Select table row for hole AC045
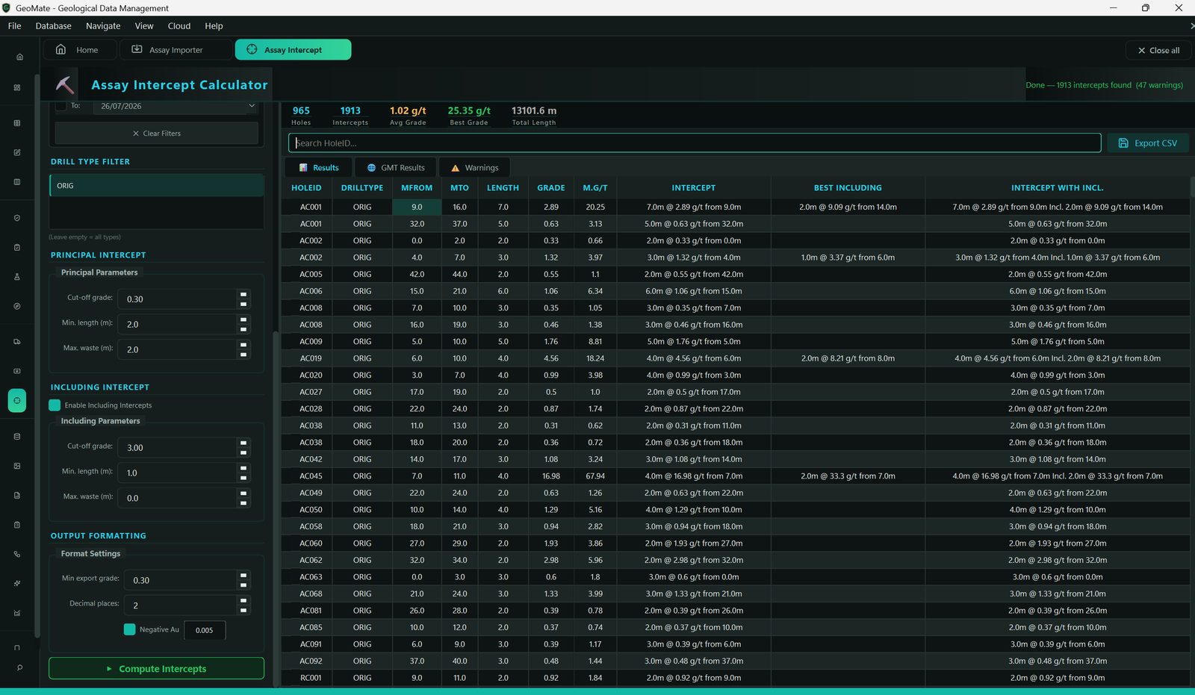This screenshot has width=1195, height=695. (736, 476)
